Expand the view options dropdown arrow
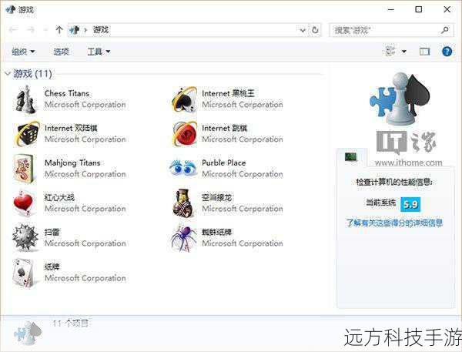 click(x=404, y=52)
